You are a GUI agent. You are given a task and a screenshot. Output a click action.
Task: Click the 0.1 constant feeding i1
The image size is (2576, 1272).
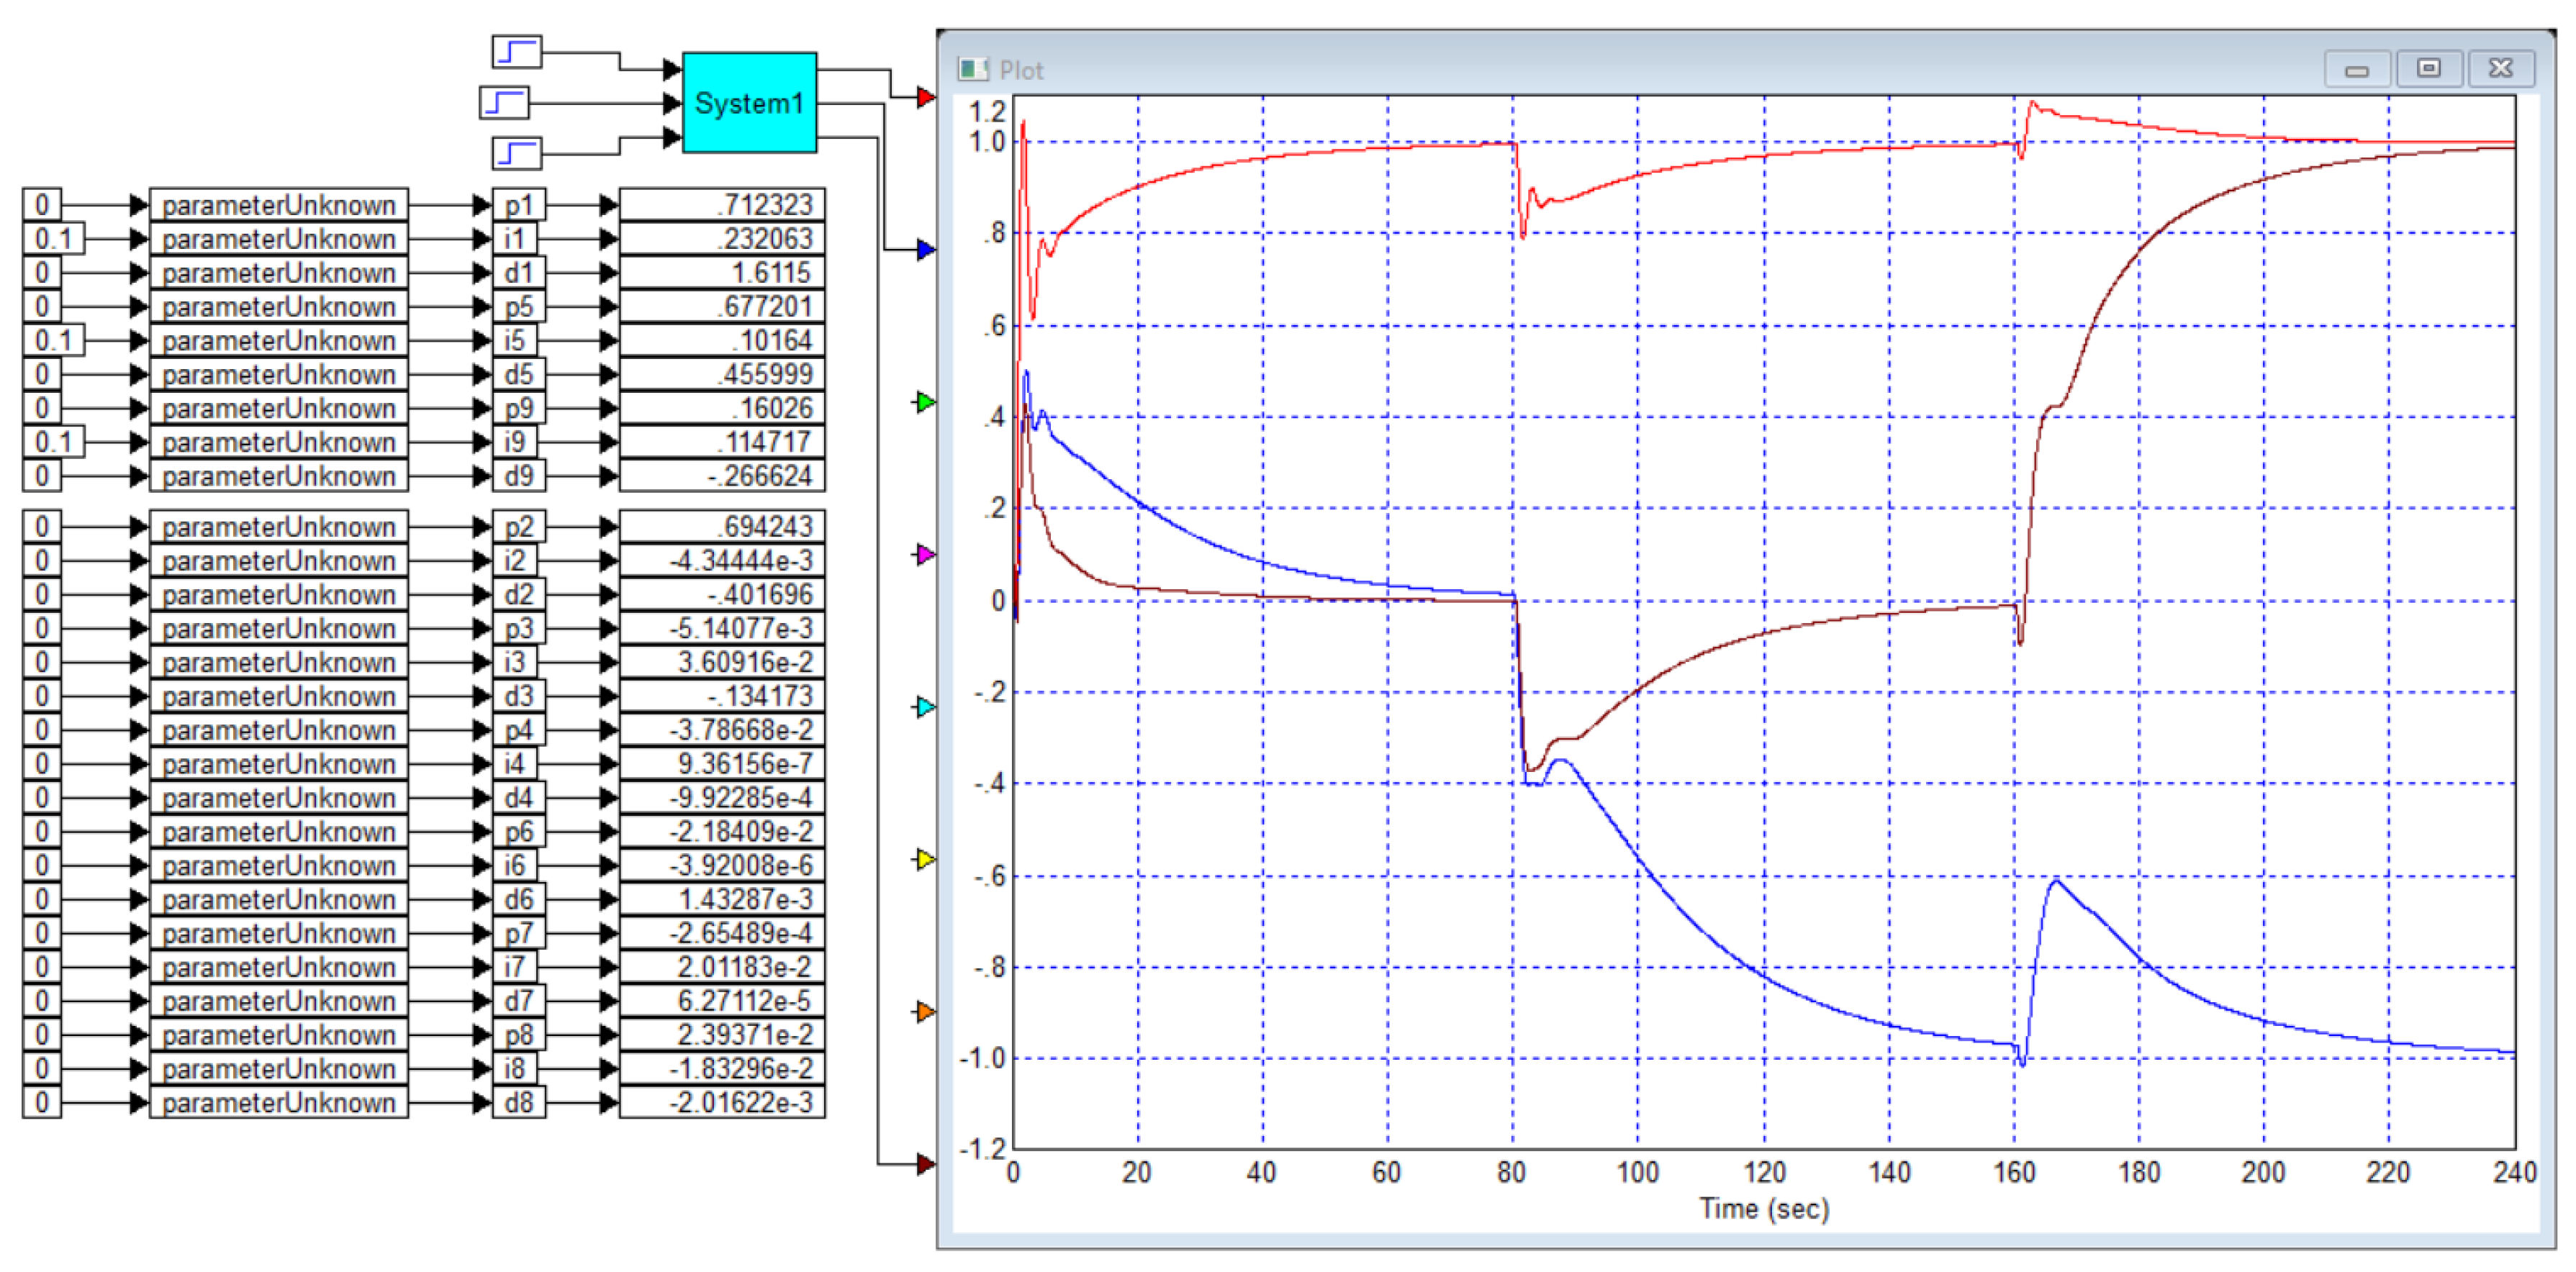click(x=53, y=239)
